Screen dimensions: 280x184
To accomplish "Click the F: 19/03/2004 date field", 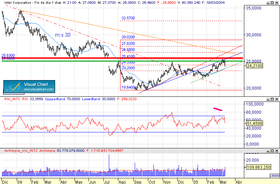I will tap(213, 3).
